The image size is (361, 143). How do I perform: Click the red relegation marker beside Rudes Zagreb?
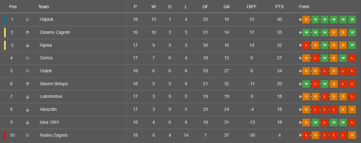(5, 135)
